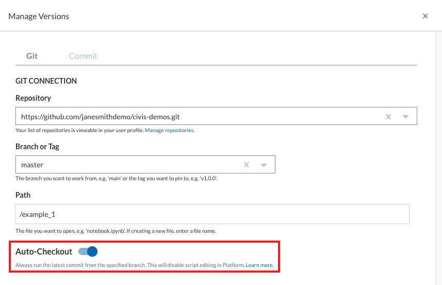442x285 pixels.
Task: Open the Manage repositories link
Action: (169, 131)
